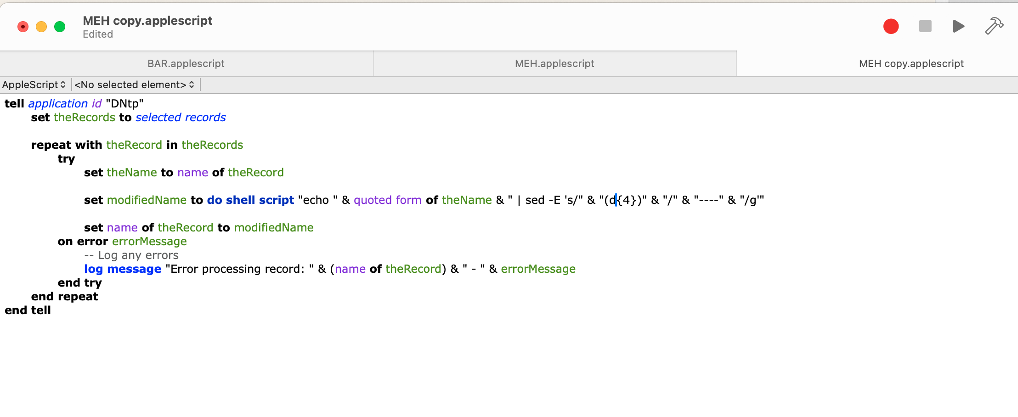This screenshot has height=417, width=1018.
Task: Compile the script with the hammer icon
Action: [x=994, y=26]
